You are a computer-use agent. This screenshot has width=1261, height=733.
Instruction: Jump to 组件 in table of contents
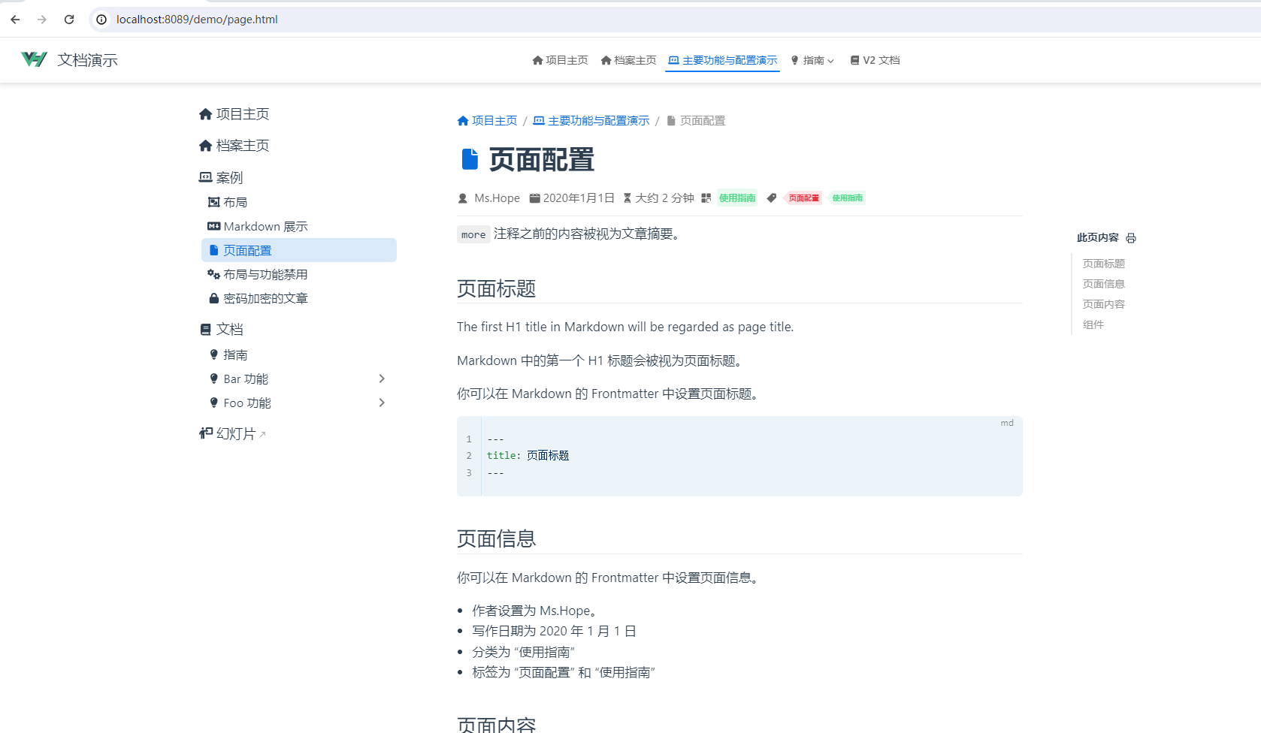coord(1093,324)
